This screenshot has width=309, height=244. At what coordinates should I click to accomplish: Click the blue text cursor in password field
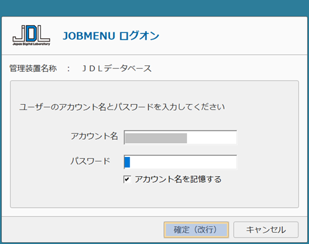point(127,162)
